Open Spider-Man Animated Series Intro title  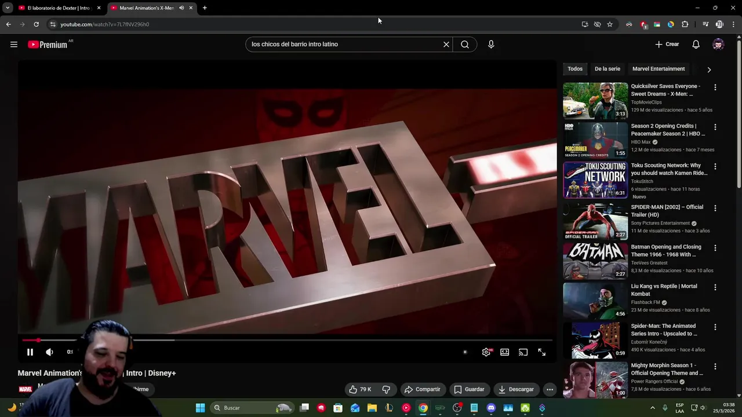point(664,330)
